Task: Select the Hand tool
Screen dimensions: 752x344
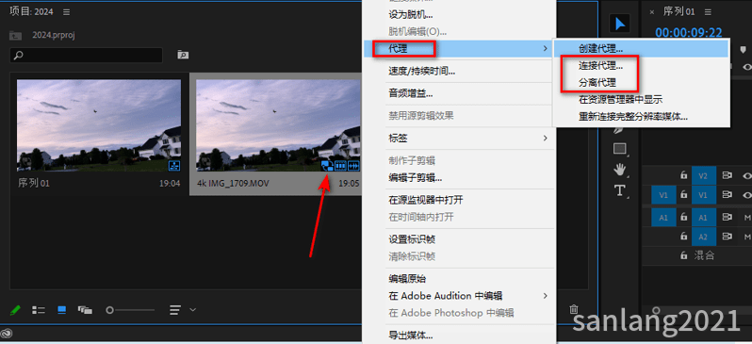Action: point(620,170)
